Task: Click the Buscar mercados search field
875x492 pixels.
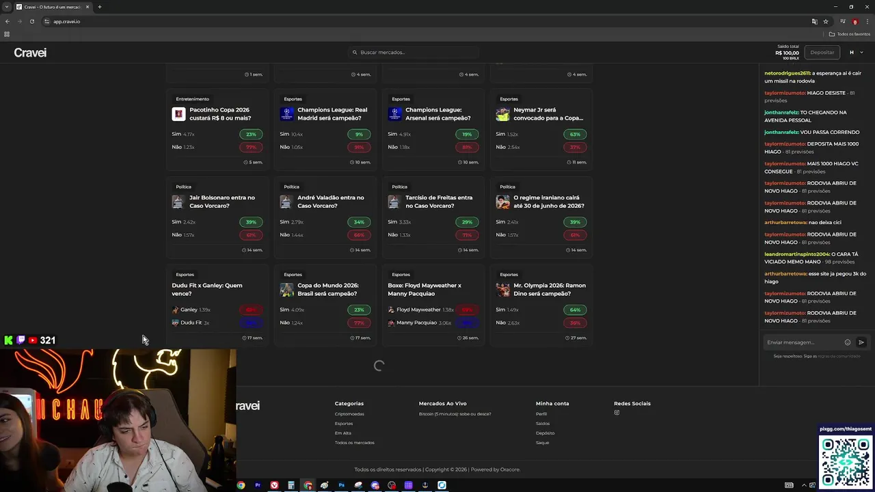Action: (414, 52)
